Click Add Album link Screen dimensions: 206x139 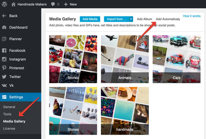[144, 19]
